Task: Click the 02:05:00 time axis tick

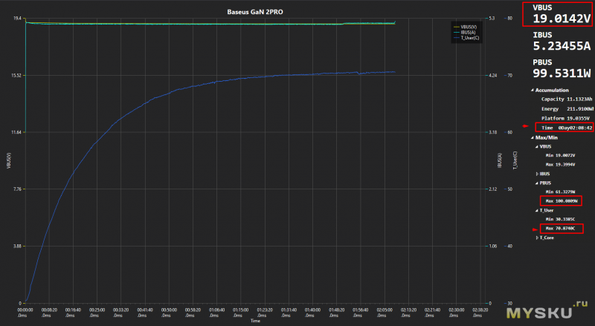Action: tap(385, 313)
